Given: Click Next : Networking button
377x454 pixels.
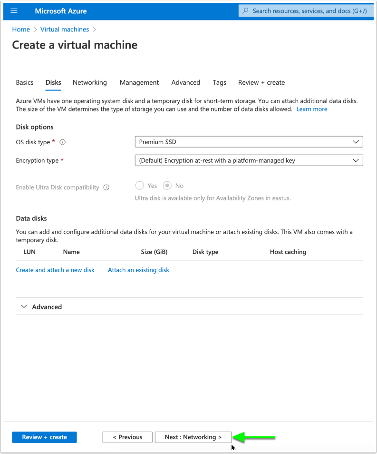Looking at the screenshot, I should tap(193, 437).
